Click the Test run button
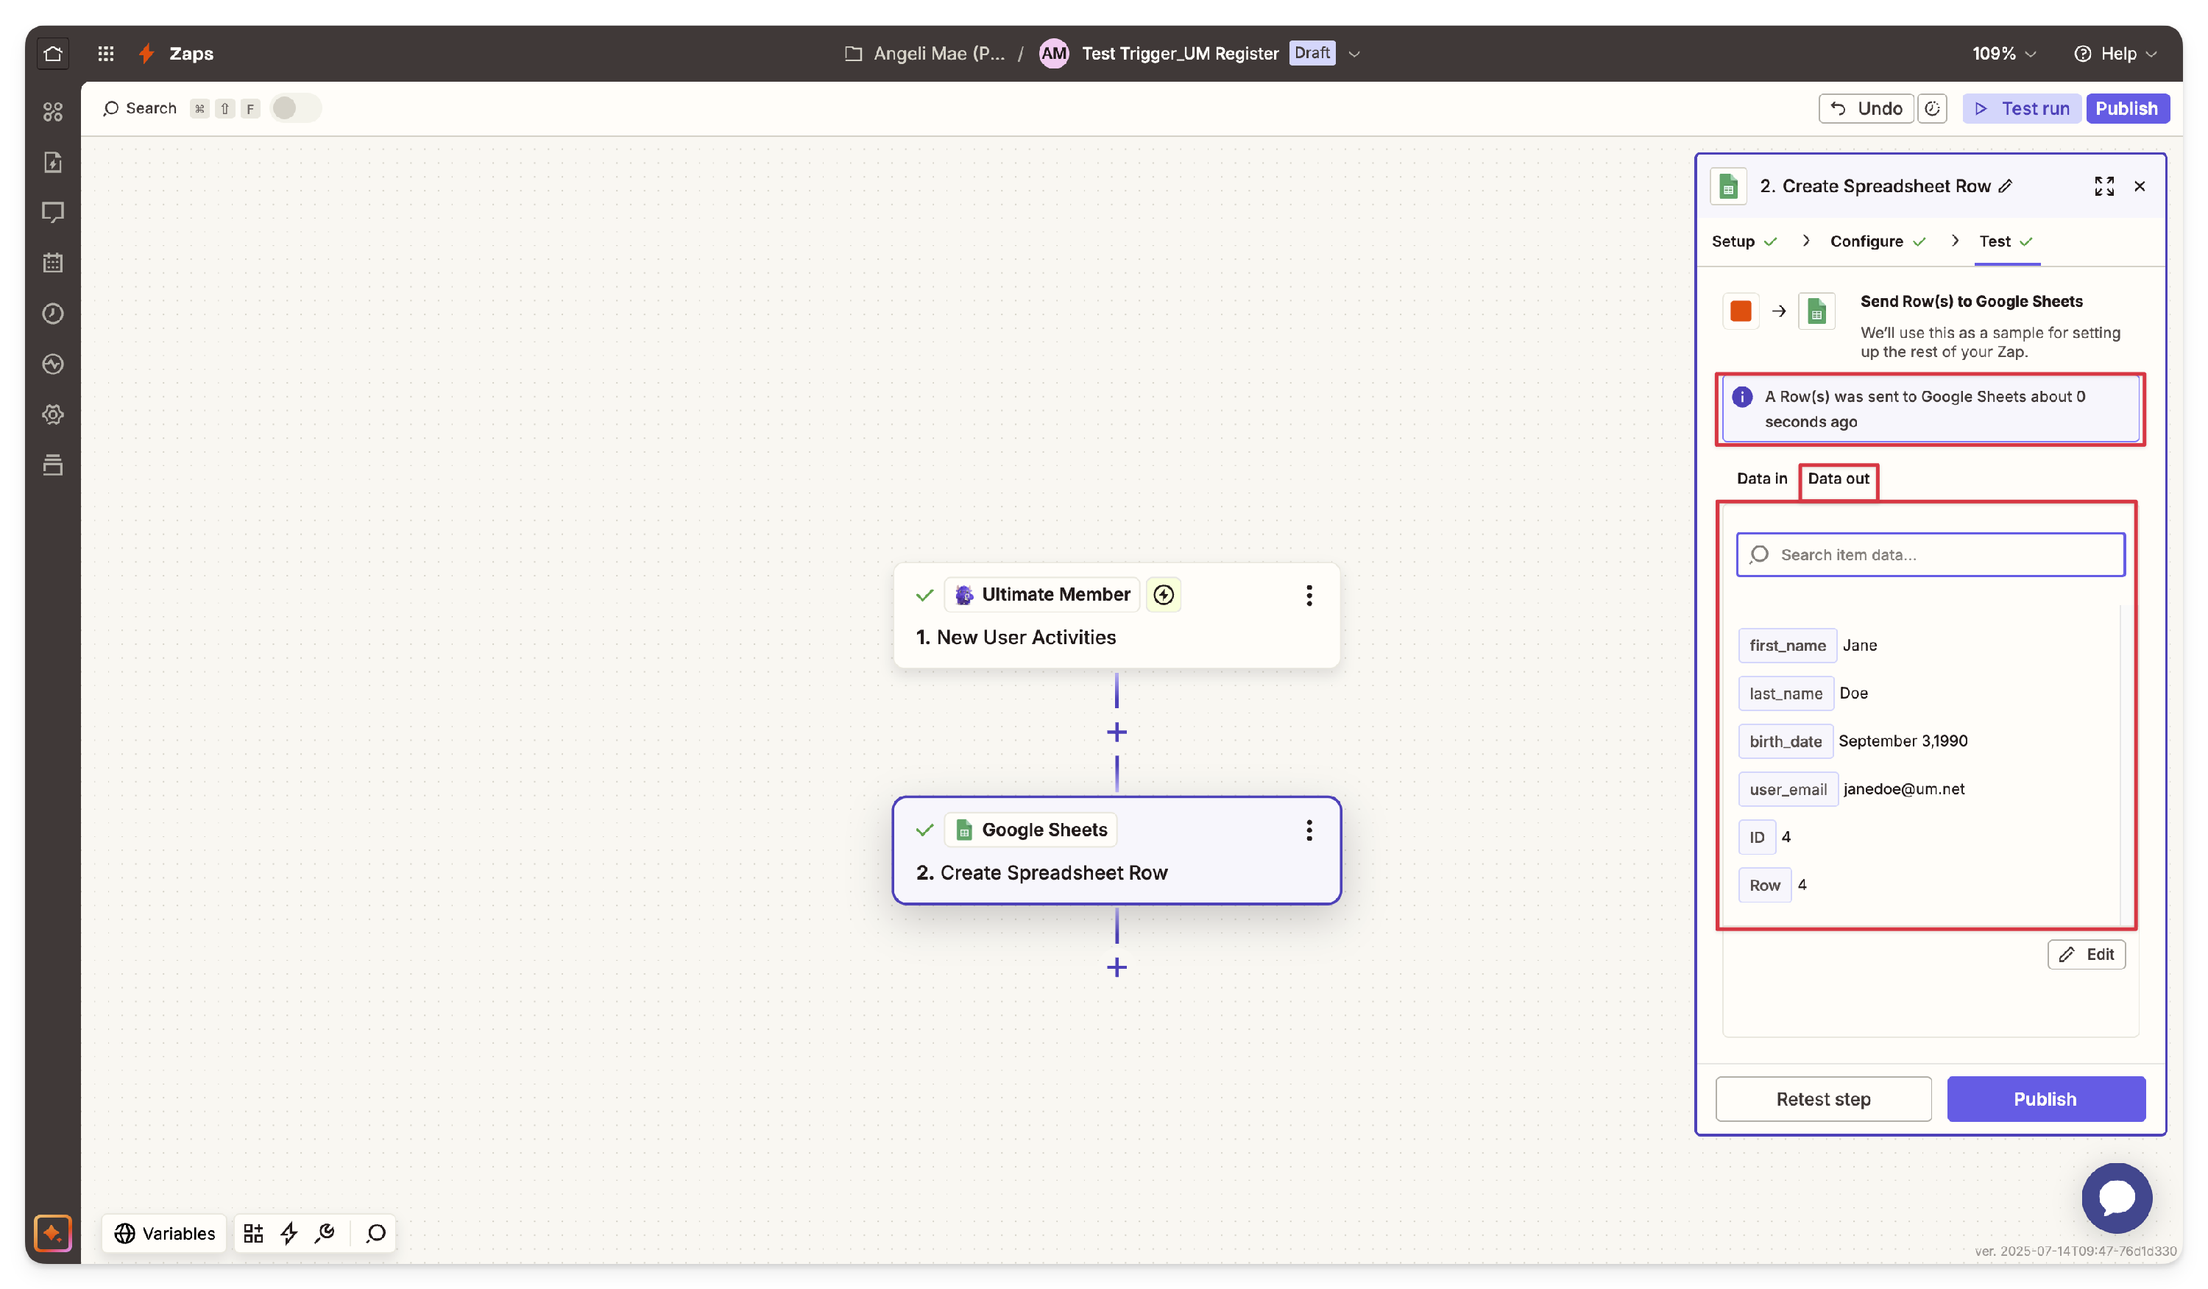Screen dimensions: 2208x1289 pos(2023,109)
